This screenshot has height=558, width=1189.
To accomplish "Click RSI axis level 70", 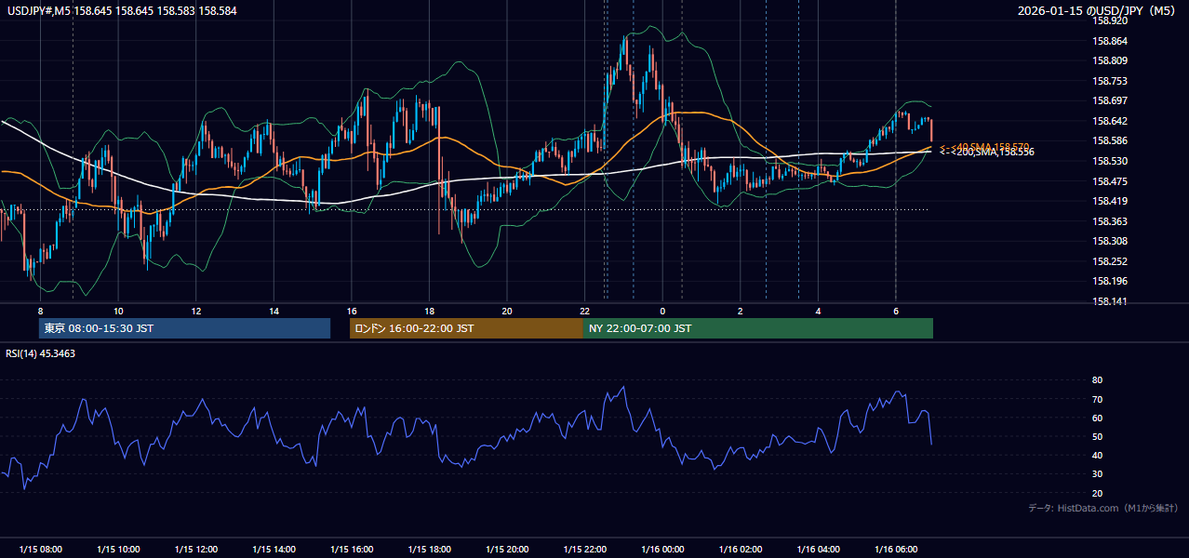I will (1097, 399).
